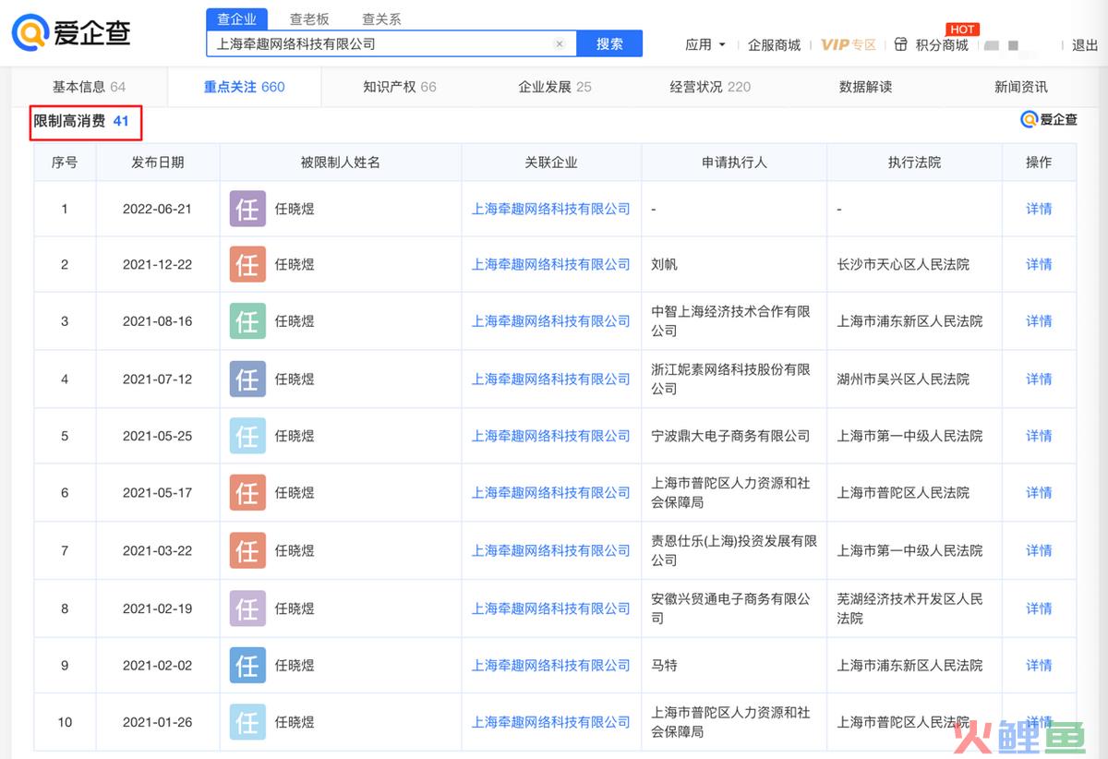Click applicant 马特 in row 9

coord(664,665)
